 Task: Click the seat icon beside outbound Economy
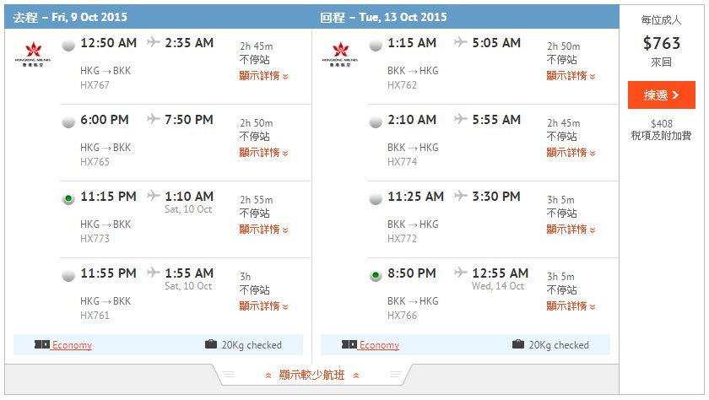click(42, 345)
